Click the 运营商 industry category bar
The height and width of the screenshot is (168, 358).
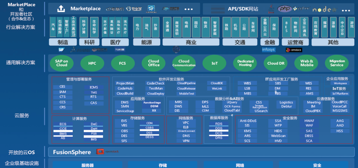click(x=295, y=42)
